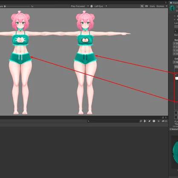Screen dimensions: 178x178
Task: Click the exclamation log icon in Project toolbar
Action: [x=154, y=121]
